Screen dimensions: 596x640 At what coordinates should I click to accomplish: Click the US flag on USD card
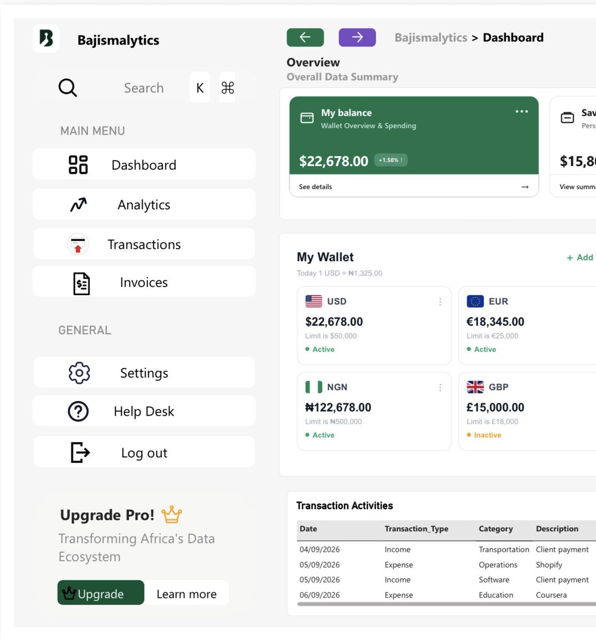pos(313,301)
